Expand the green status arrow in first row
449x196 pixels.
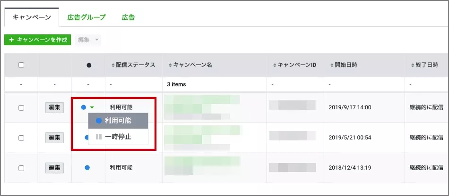(92, 107)
